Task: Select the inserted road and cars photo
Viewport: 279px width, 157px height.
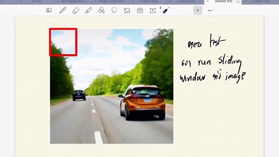Action: click(112, 86)
